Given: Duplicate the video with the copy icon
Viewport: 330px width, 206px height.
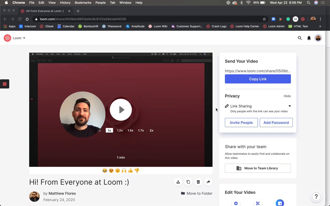Looking at the screenshot, I should click(188, 182).
